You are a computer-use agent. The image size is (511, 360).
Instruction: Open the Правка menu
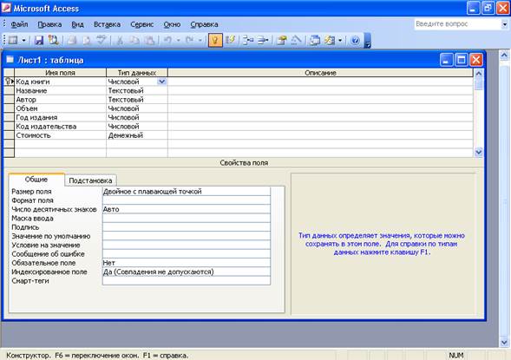pos(49,24)
